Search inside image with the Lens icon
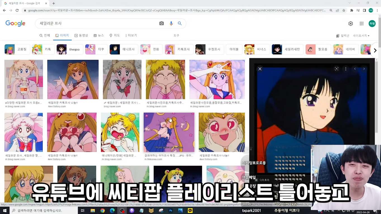 coord(337,69)
